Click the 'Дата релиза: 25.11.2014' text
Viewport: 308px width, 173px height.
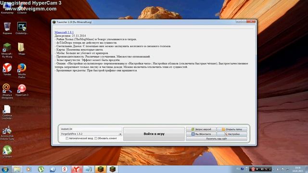70,36
